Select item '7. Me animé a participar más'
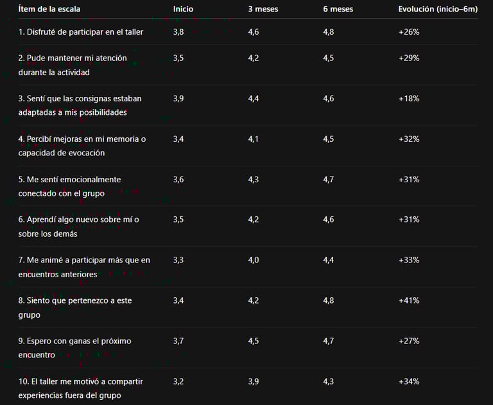Screen dimensions: 493x405 [x=84, y=267]
